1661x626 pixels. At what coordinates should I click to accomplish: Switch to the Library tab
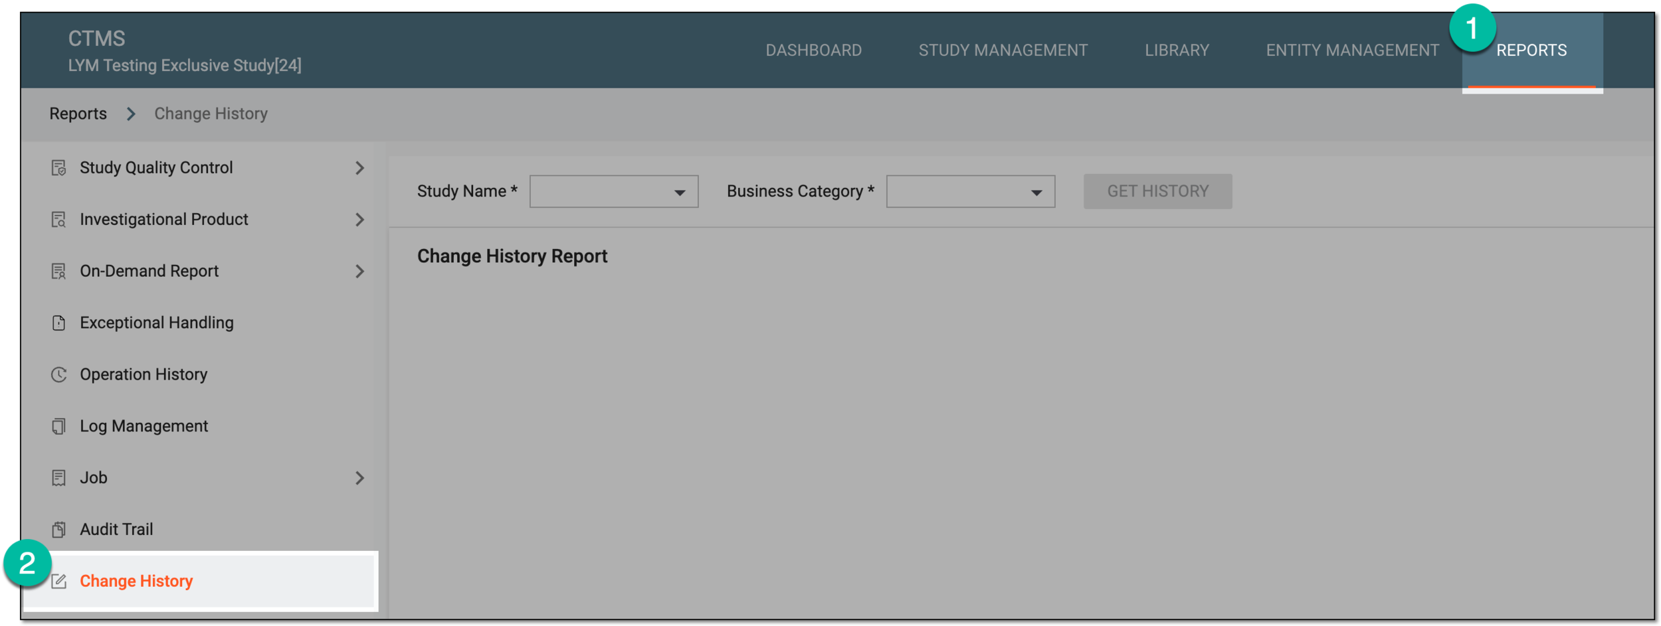coord(1177,50)
